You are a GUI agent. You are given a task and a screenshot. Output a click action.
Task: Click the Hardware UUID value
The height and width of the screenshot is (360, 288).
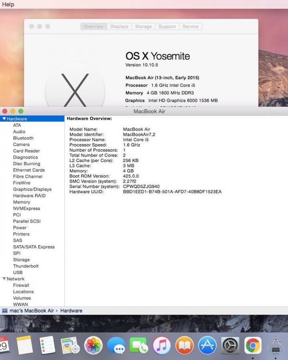(172, 192)
